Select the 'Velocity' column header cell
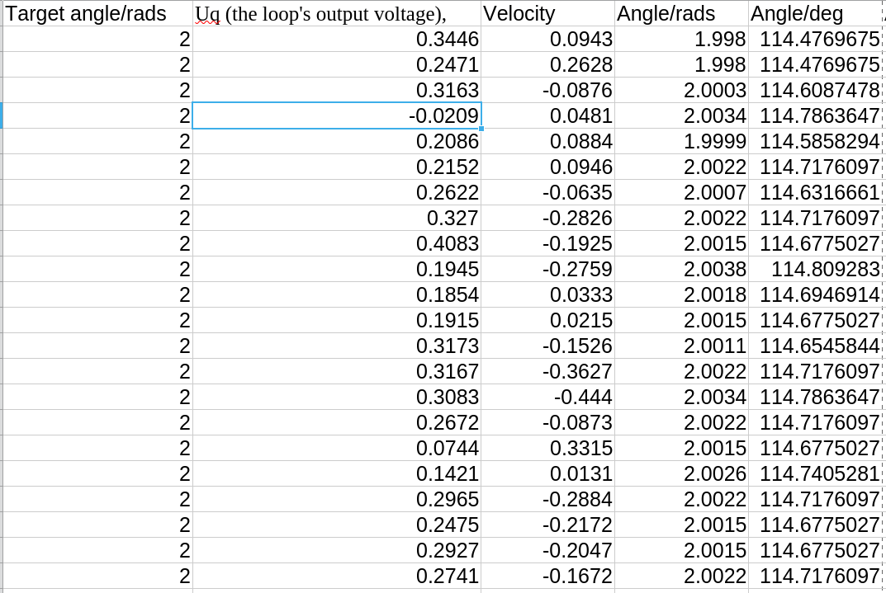Viewport: 886px width, 593px height. click(x=547, y=13)
